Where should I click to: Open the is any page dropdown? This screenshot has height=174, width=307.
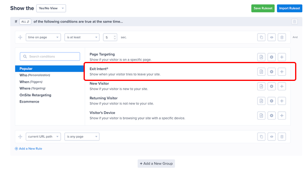(82, 137)
